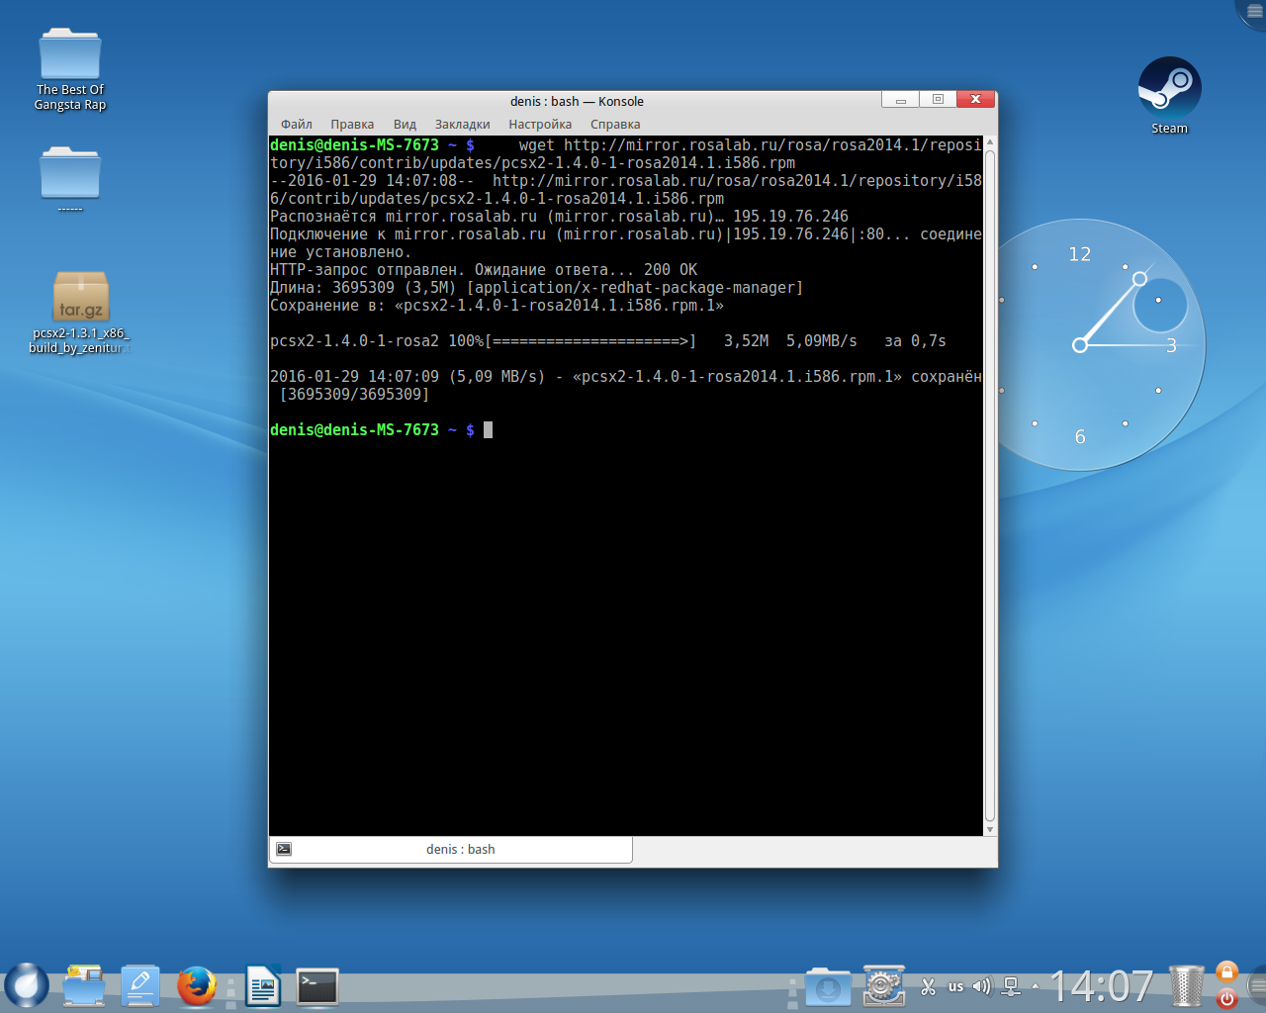This screenshot has width=1266, height=1013.
Task: Open The Best Of Gangsta Rap folder
Action: (69, 55)
